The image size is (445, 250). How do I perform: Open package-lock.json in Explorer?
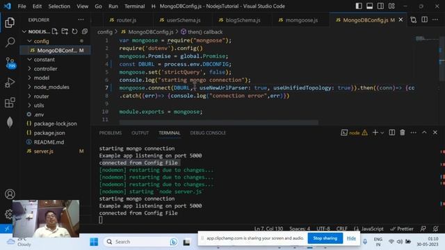56,124
